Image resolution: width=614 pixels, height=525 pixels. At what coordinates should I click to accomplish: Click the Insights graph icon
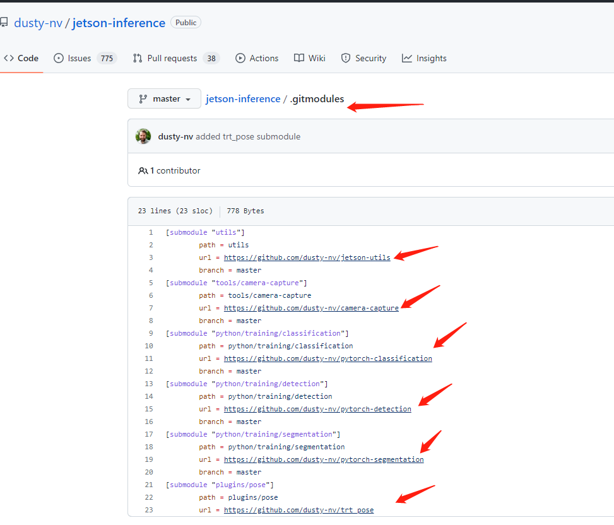pos(407,58)
